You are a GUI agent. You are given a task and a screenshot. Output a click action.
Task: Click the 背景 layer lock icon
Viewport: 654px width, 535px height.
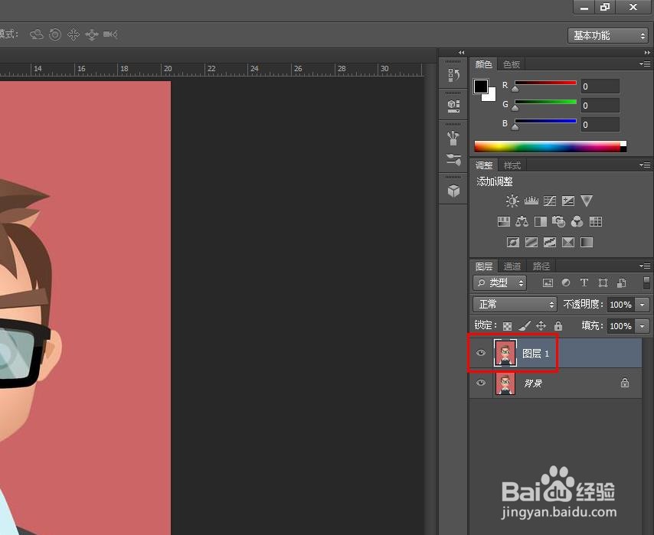624,383
